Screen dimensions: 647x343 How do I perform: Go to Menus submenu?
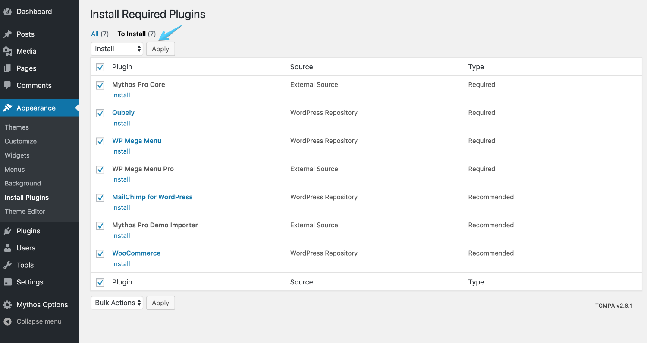(15, 169)
